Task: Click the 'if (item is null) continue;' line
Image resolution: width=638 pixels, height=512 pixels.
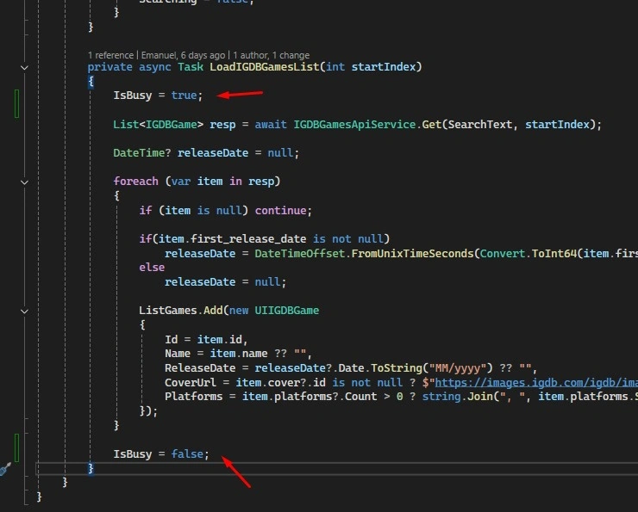Action: (x=225, y=210)
